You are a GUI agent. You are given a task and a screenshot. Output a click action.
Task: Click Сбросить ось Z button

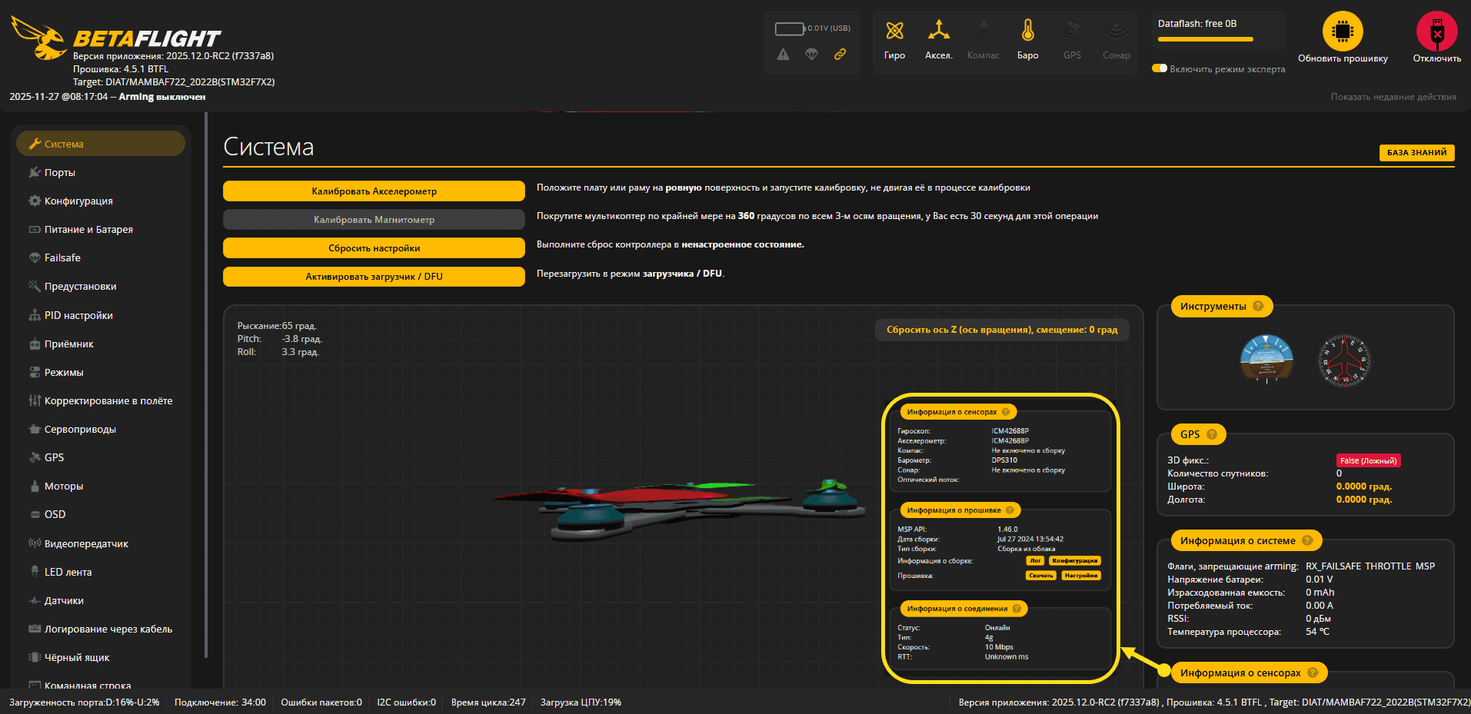pos(1002,330)
